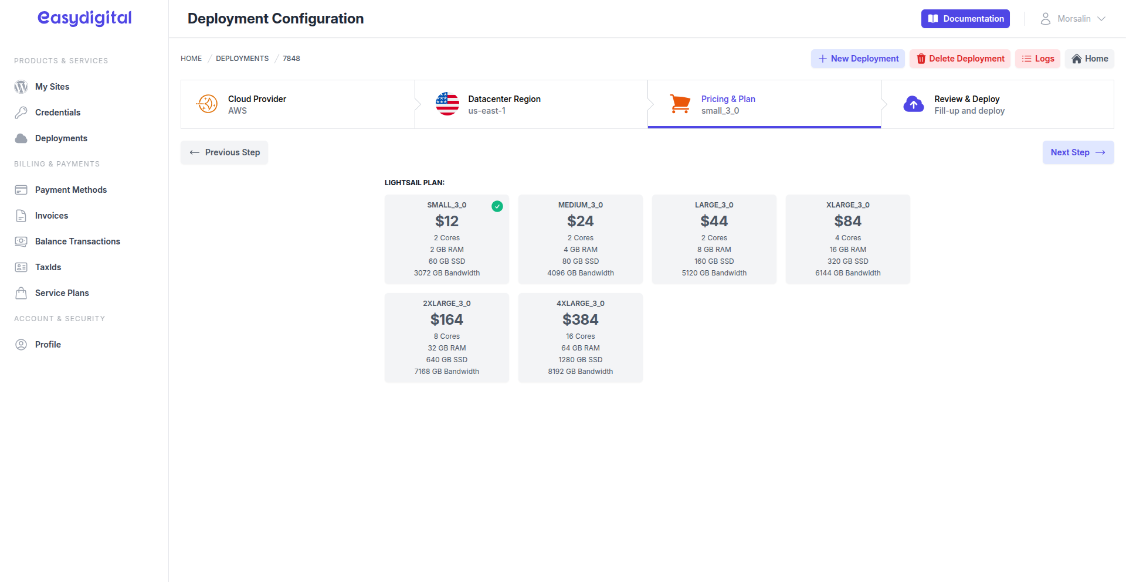Viewport: 1126px width, 582px height.
Task: Click the credit card icon for Payment Methods
Action: pos(21,190)
